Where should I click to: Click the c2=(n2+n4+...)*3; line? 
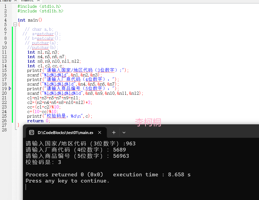point(60,103)
